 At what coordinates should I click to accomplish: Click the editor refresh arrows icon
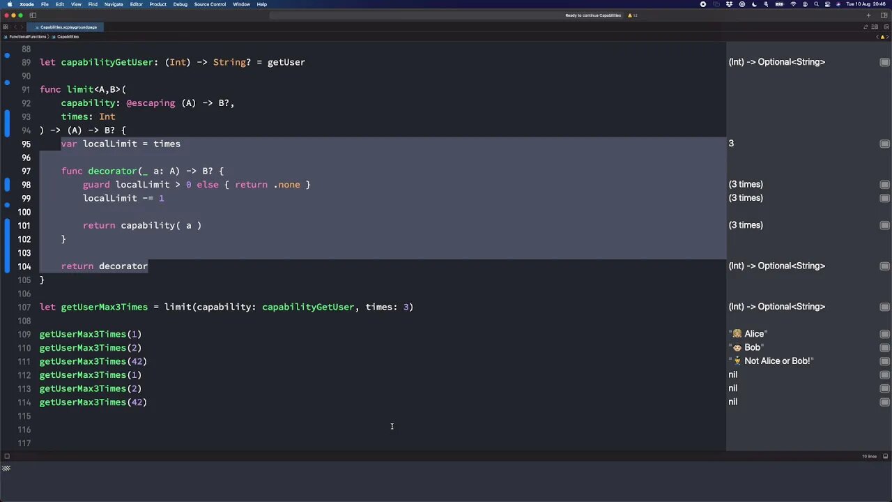coord(866,27)
